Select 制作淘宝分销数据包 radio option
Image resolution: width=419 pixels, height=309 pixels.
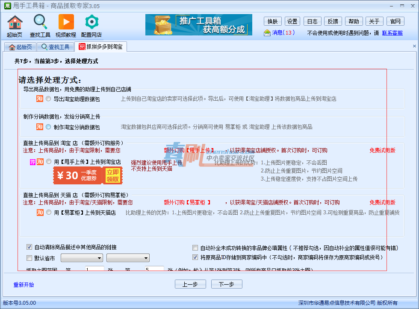click(x=48, y=127)
